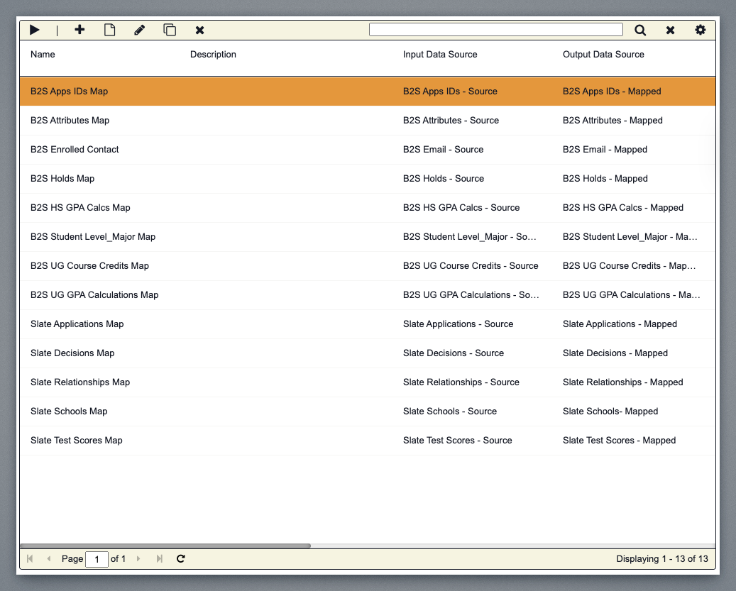Click the Input Data Source column header
The width and height of the screenshot is (736, 591).
click(440, 55)
